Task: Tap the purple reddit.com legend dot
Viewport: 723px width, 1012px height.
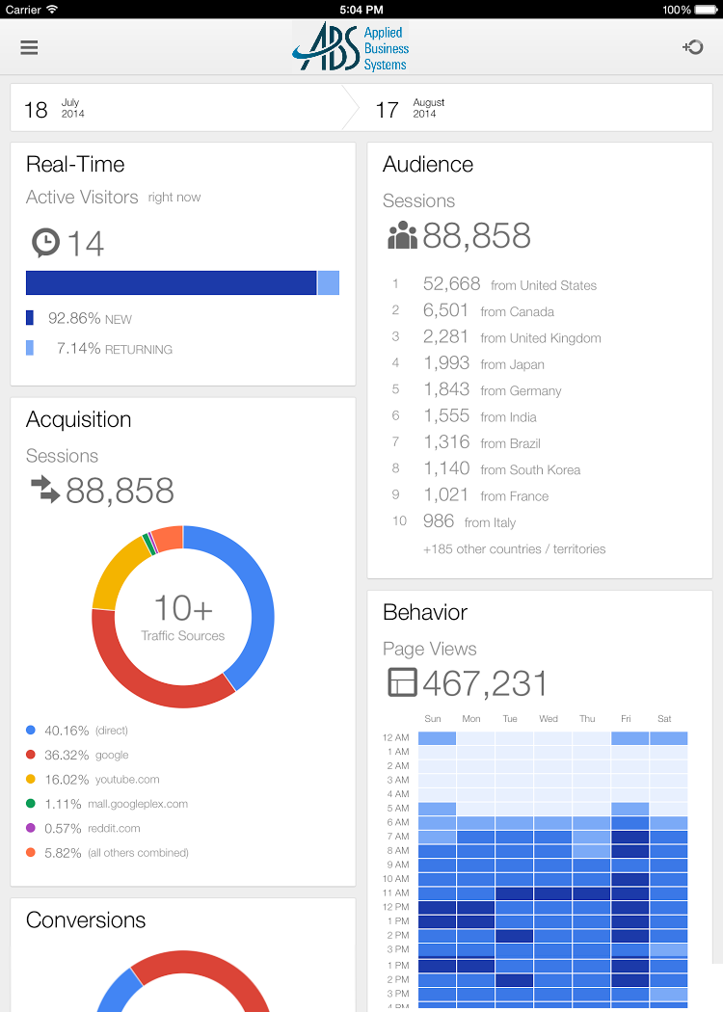Action: (x=30, y=827)
